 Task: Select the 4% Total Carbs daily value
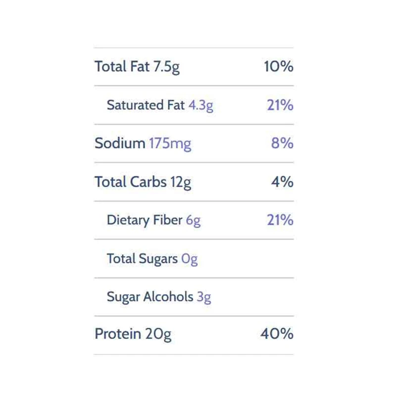[x=282, y=182]
